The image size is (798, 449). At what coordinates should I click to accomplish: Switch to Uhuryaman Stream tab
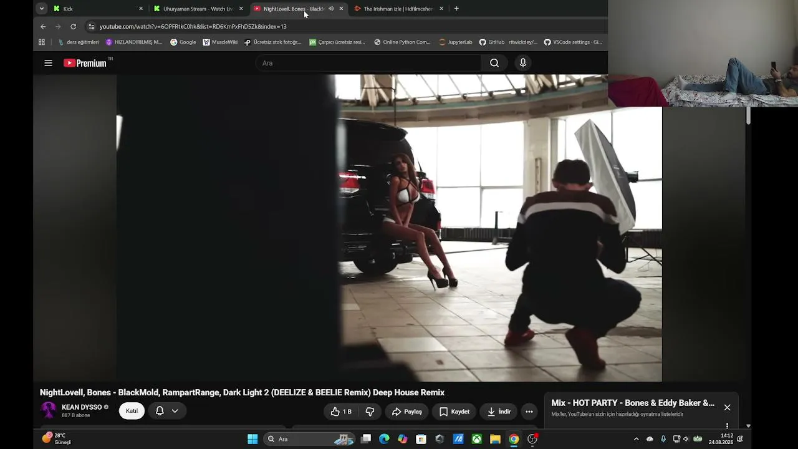[198, 9]
